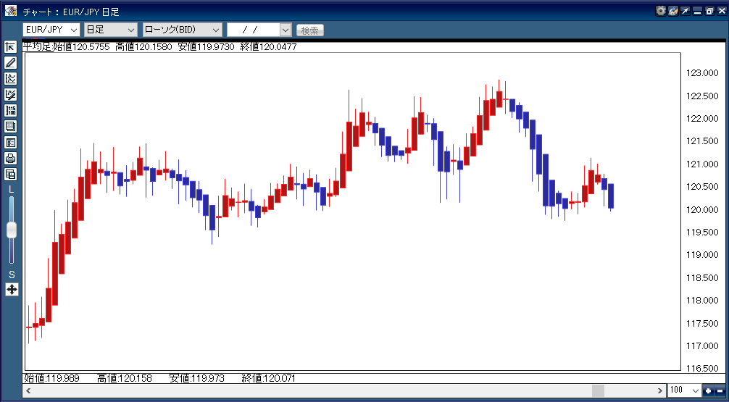
Task: Minimize the EUR/JPY chart window
Action: (x=697, y=11)
